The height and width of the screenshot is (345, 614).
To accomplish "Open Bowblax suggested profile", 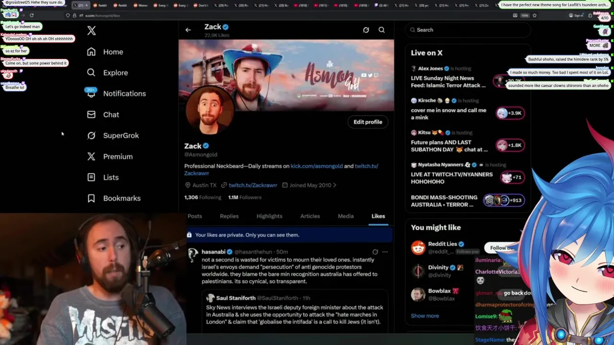I will pyautogui.click(x=439, y=291).
